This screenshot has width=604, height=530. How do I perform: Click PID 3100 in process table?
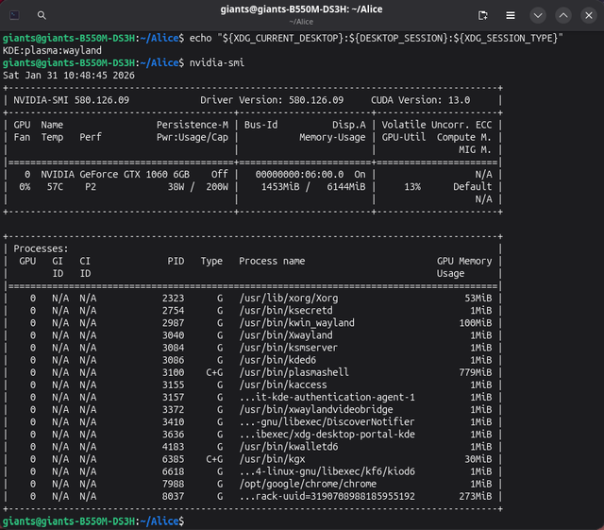point(173,372)
